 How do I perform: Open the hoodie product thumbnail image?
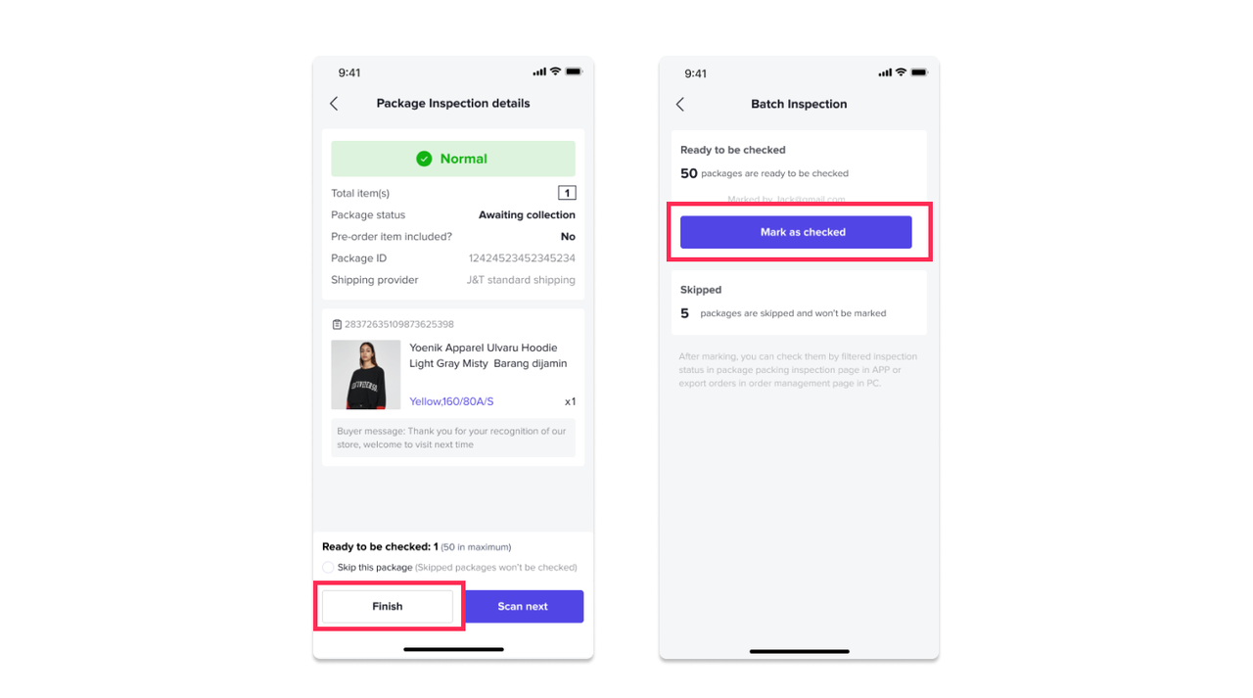point(366,374)
